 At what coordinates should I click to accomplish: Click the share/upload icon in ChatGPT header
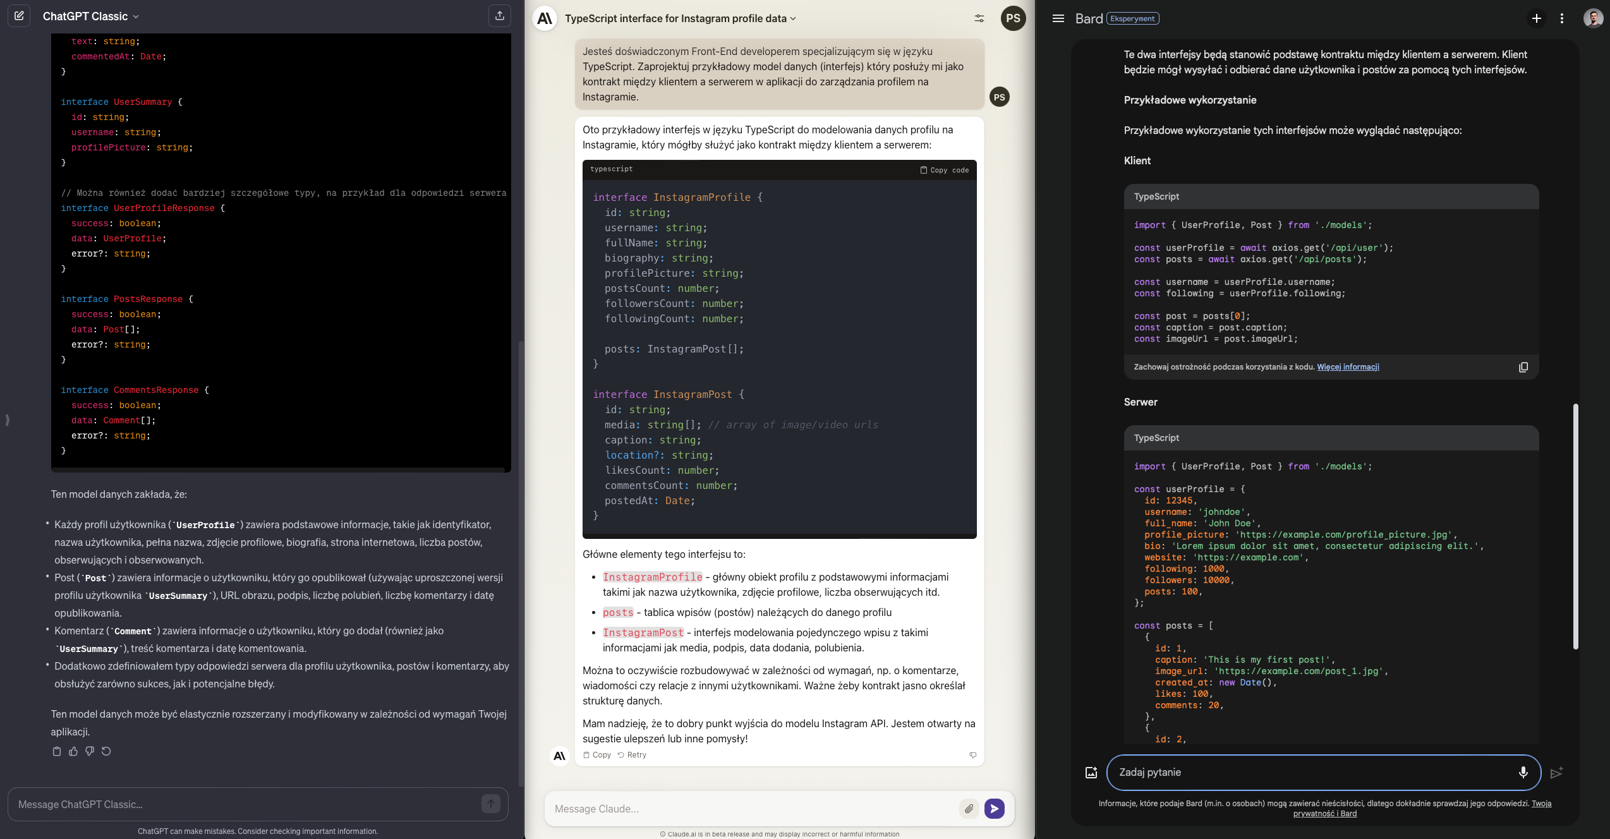click(x=500, y=16)
